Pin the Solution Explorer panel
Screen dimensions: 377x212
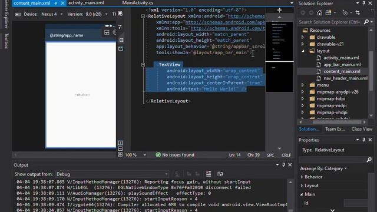coord(364,4)
